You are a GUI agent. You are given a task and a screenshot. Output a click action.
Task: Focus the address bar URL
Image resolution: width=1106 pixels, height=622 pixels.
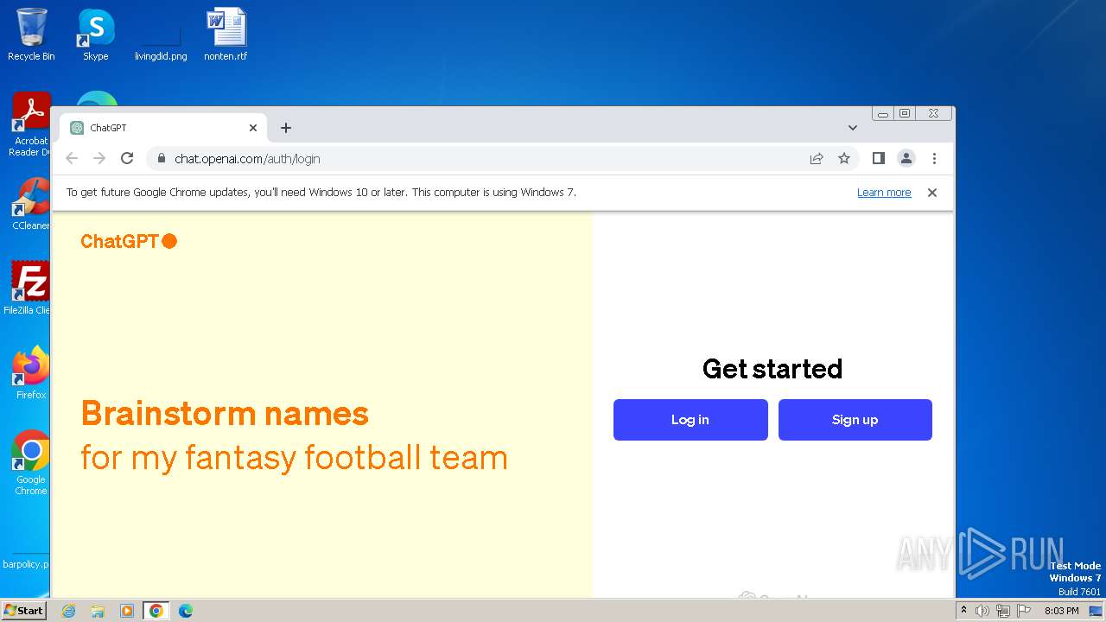tap(247, 159)
